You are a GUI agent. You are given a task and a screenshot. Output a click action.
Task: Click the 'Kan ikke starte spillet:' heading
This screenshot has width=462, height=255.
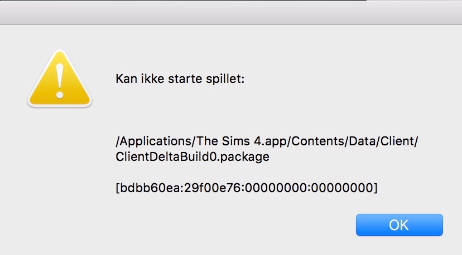click(180, 79)
